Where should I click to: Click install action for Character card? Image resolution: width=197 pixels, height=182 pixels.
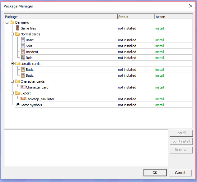[160, 87]
